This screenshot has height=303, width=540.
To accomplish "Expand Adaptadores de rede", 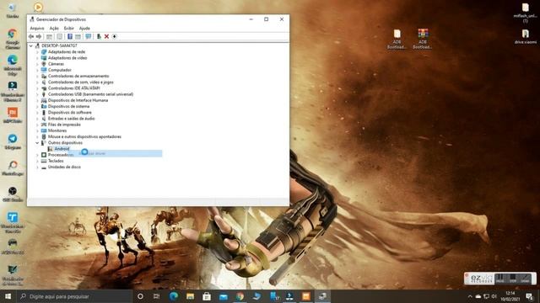I will [37, 52].
